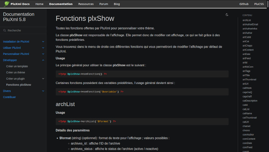Image resolution: width=269 pixels, height=152 pixels.
Task: Expand the Installation de PluXml section
Action: coord(43,42)
